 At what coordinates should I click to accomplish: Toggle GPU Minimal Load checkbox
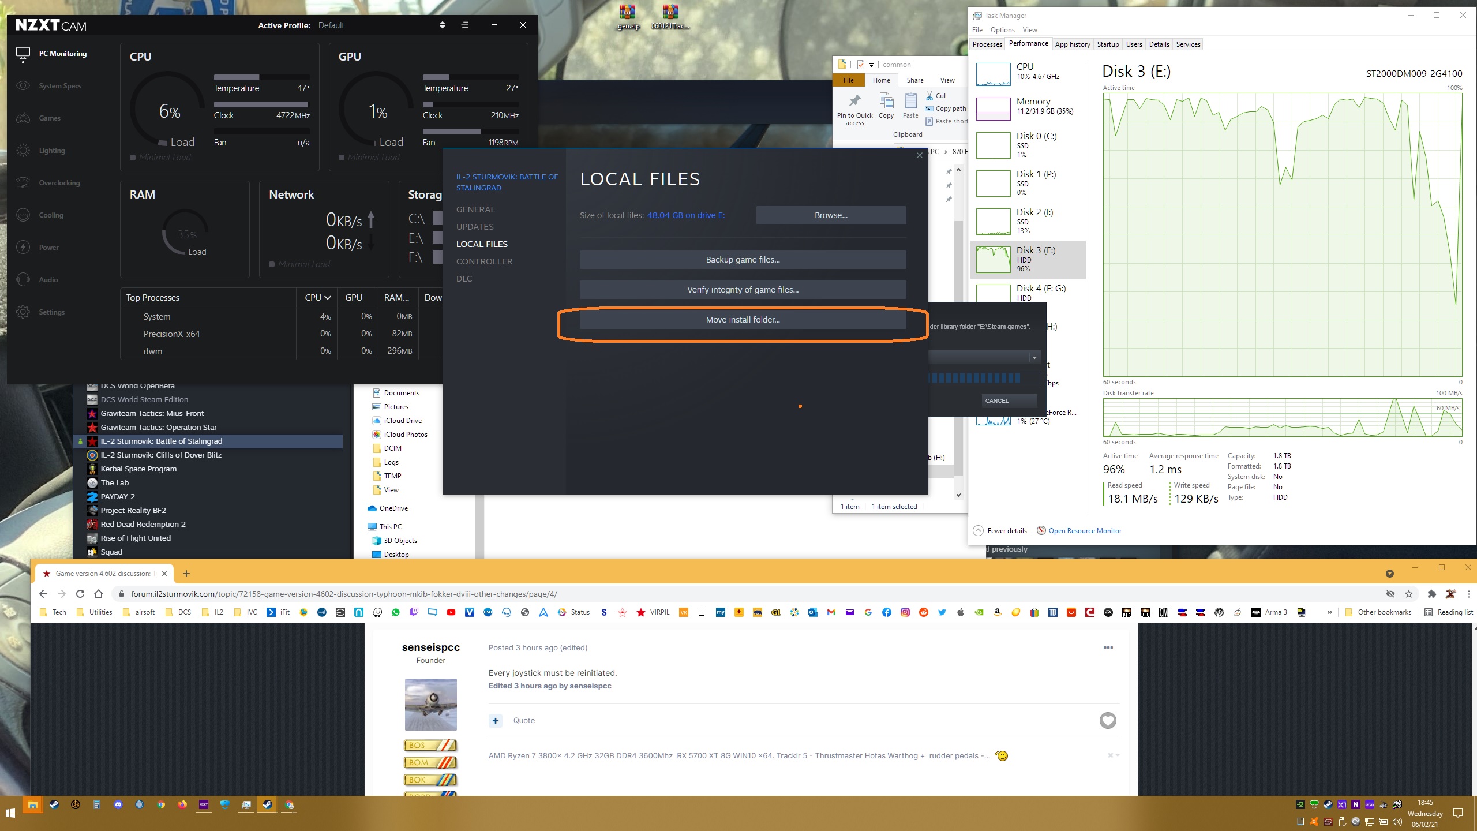coord(342,158)
